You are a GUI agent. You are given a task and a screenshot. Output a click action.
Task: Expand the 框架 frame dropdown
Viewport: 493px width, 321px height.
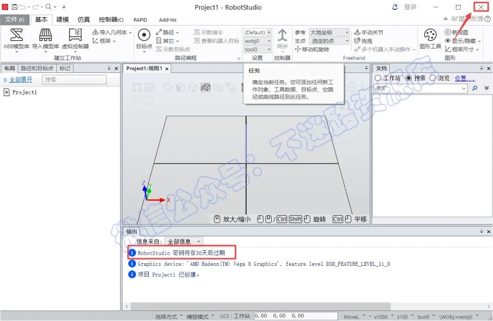(114, 41)
